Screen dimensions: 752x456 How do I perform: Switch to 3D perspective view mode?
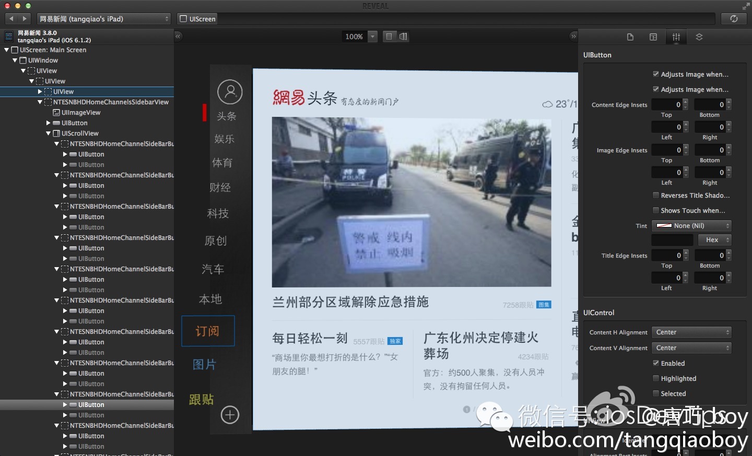tap(403, 37)
